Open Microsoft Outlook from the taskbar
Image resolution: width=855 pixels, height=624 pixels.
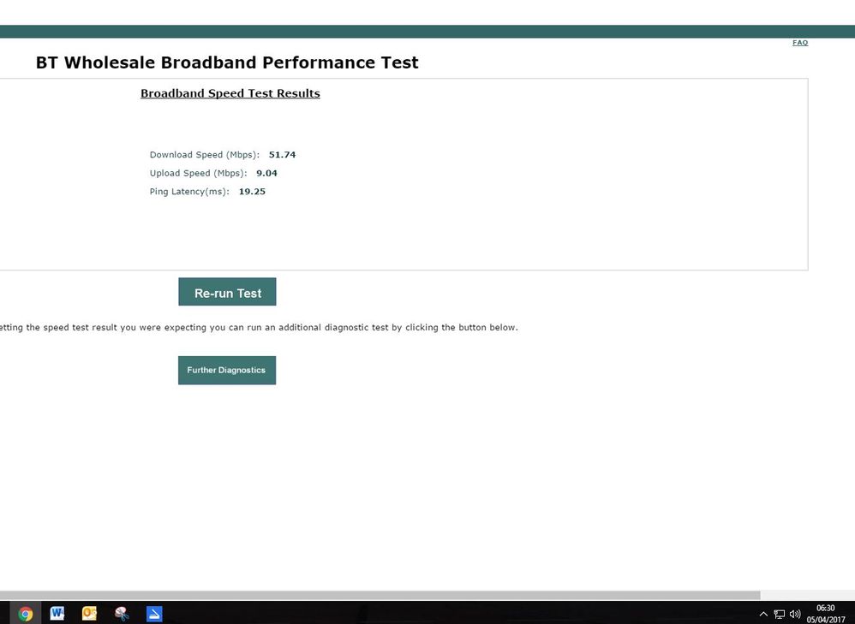click(x=89, y=614)
